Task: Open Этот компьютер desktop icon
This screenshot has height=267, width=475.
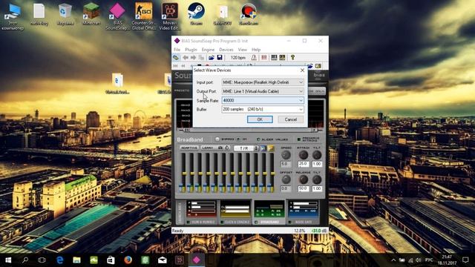Action: [x=13, y=16]
